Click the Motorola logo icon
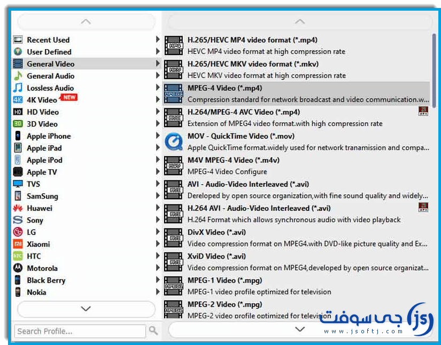The width and height of the screenshot is (441, 345). tap(18, 268)
